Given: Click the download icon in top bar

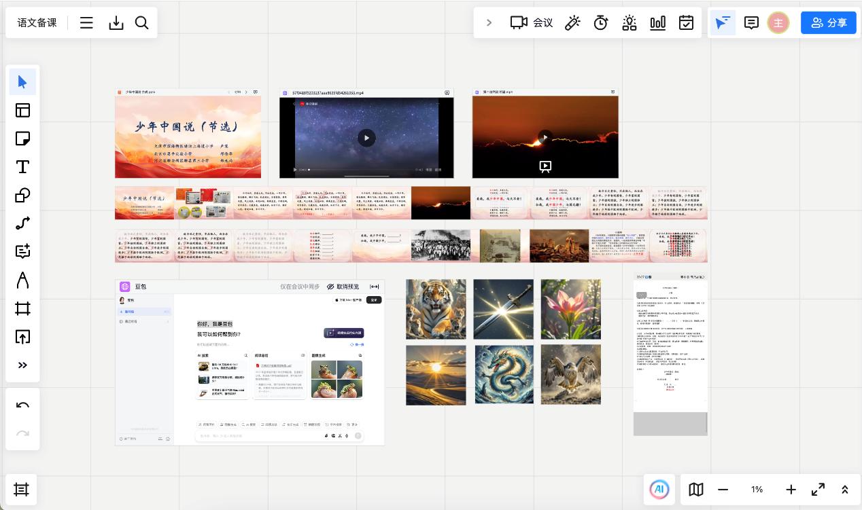Looking at the screenshot, I should point(116,22).
